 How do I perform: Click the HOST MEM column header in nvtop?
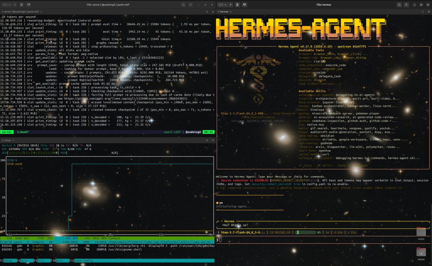tap(99, 238)
